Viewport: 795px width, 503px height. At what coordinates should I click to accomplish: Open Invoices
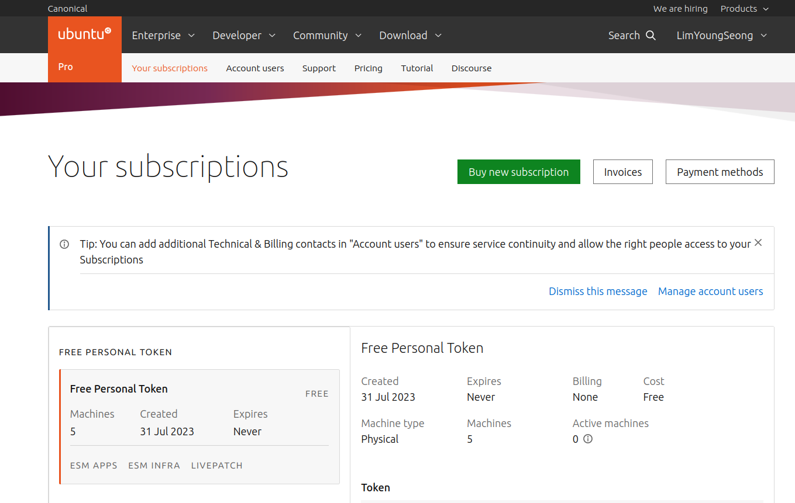(x=623, y=172)
